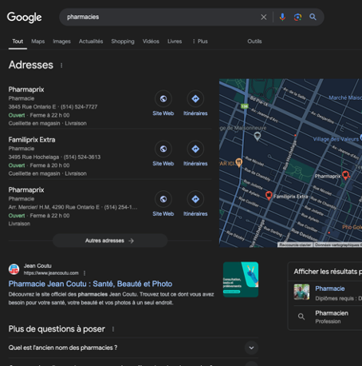Click the Pho restaurant label on the map
The image size is (362, 366).
352,227
